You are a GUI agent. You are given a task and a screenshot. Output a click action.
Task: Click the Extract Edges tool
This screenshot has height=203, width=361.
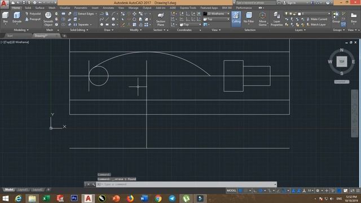84,14
